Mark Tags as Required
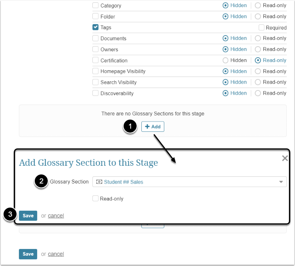The height and width of the screenshot is (266, 295). point(261,28)
